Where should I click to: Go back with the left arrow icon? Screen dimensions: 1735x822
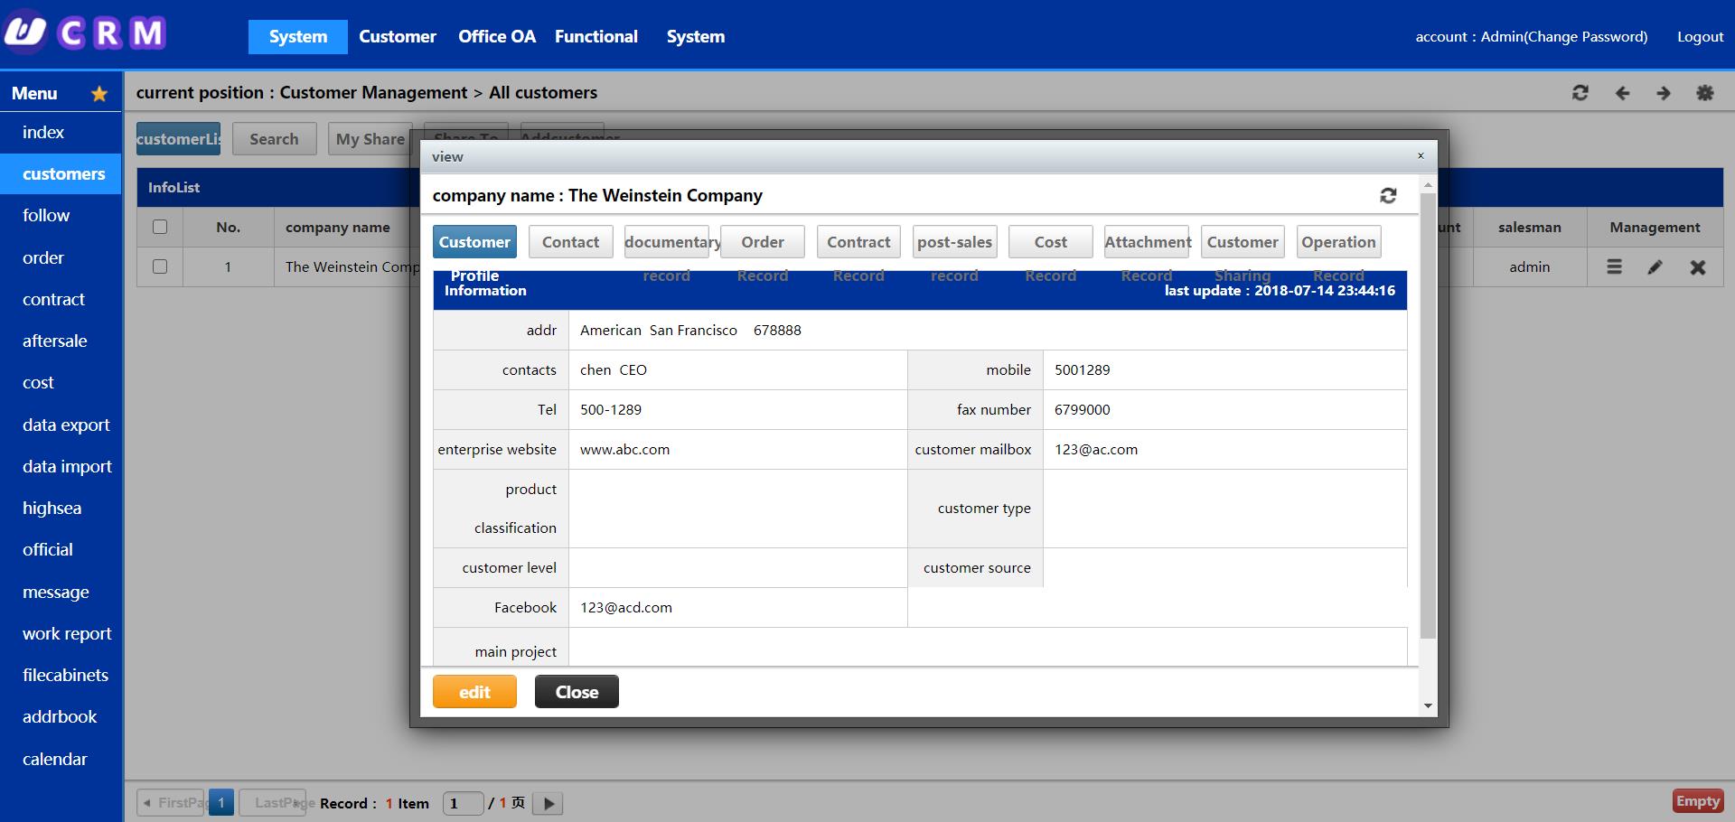[1622, 92]
